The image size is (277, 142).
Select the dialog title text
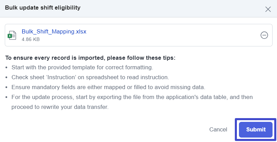coord(43,8)
